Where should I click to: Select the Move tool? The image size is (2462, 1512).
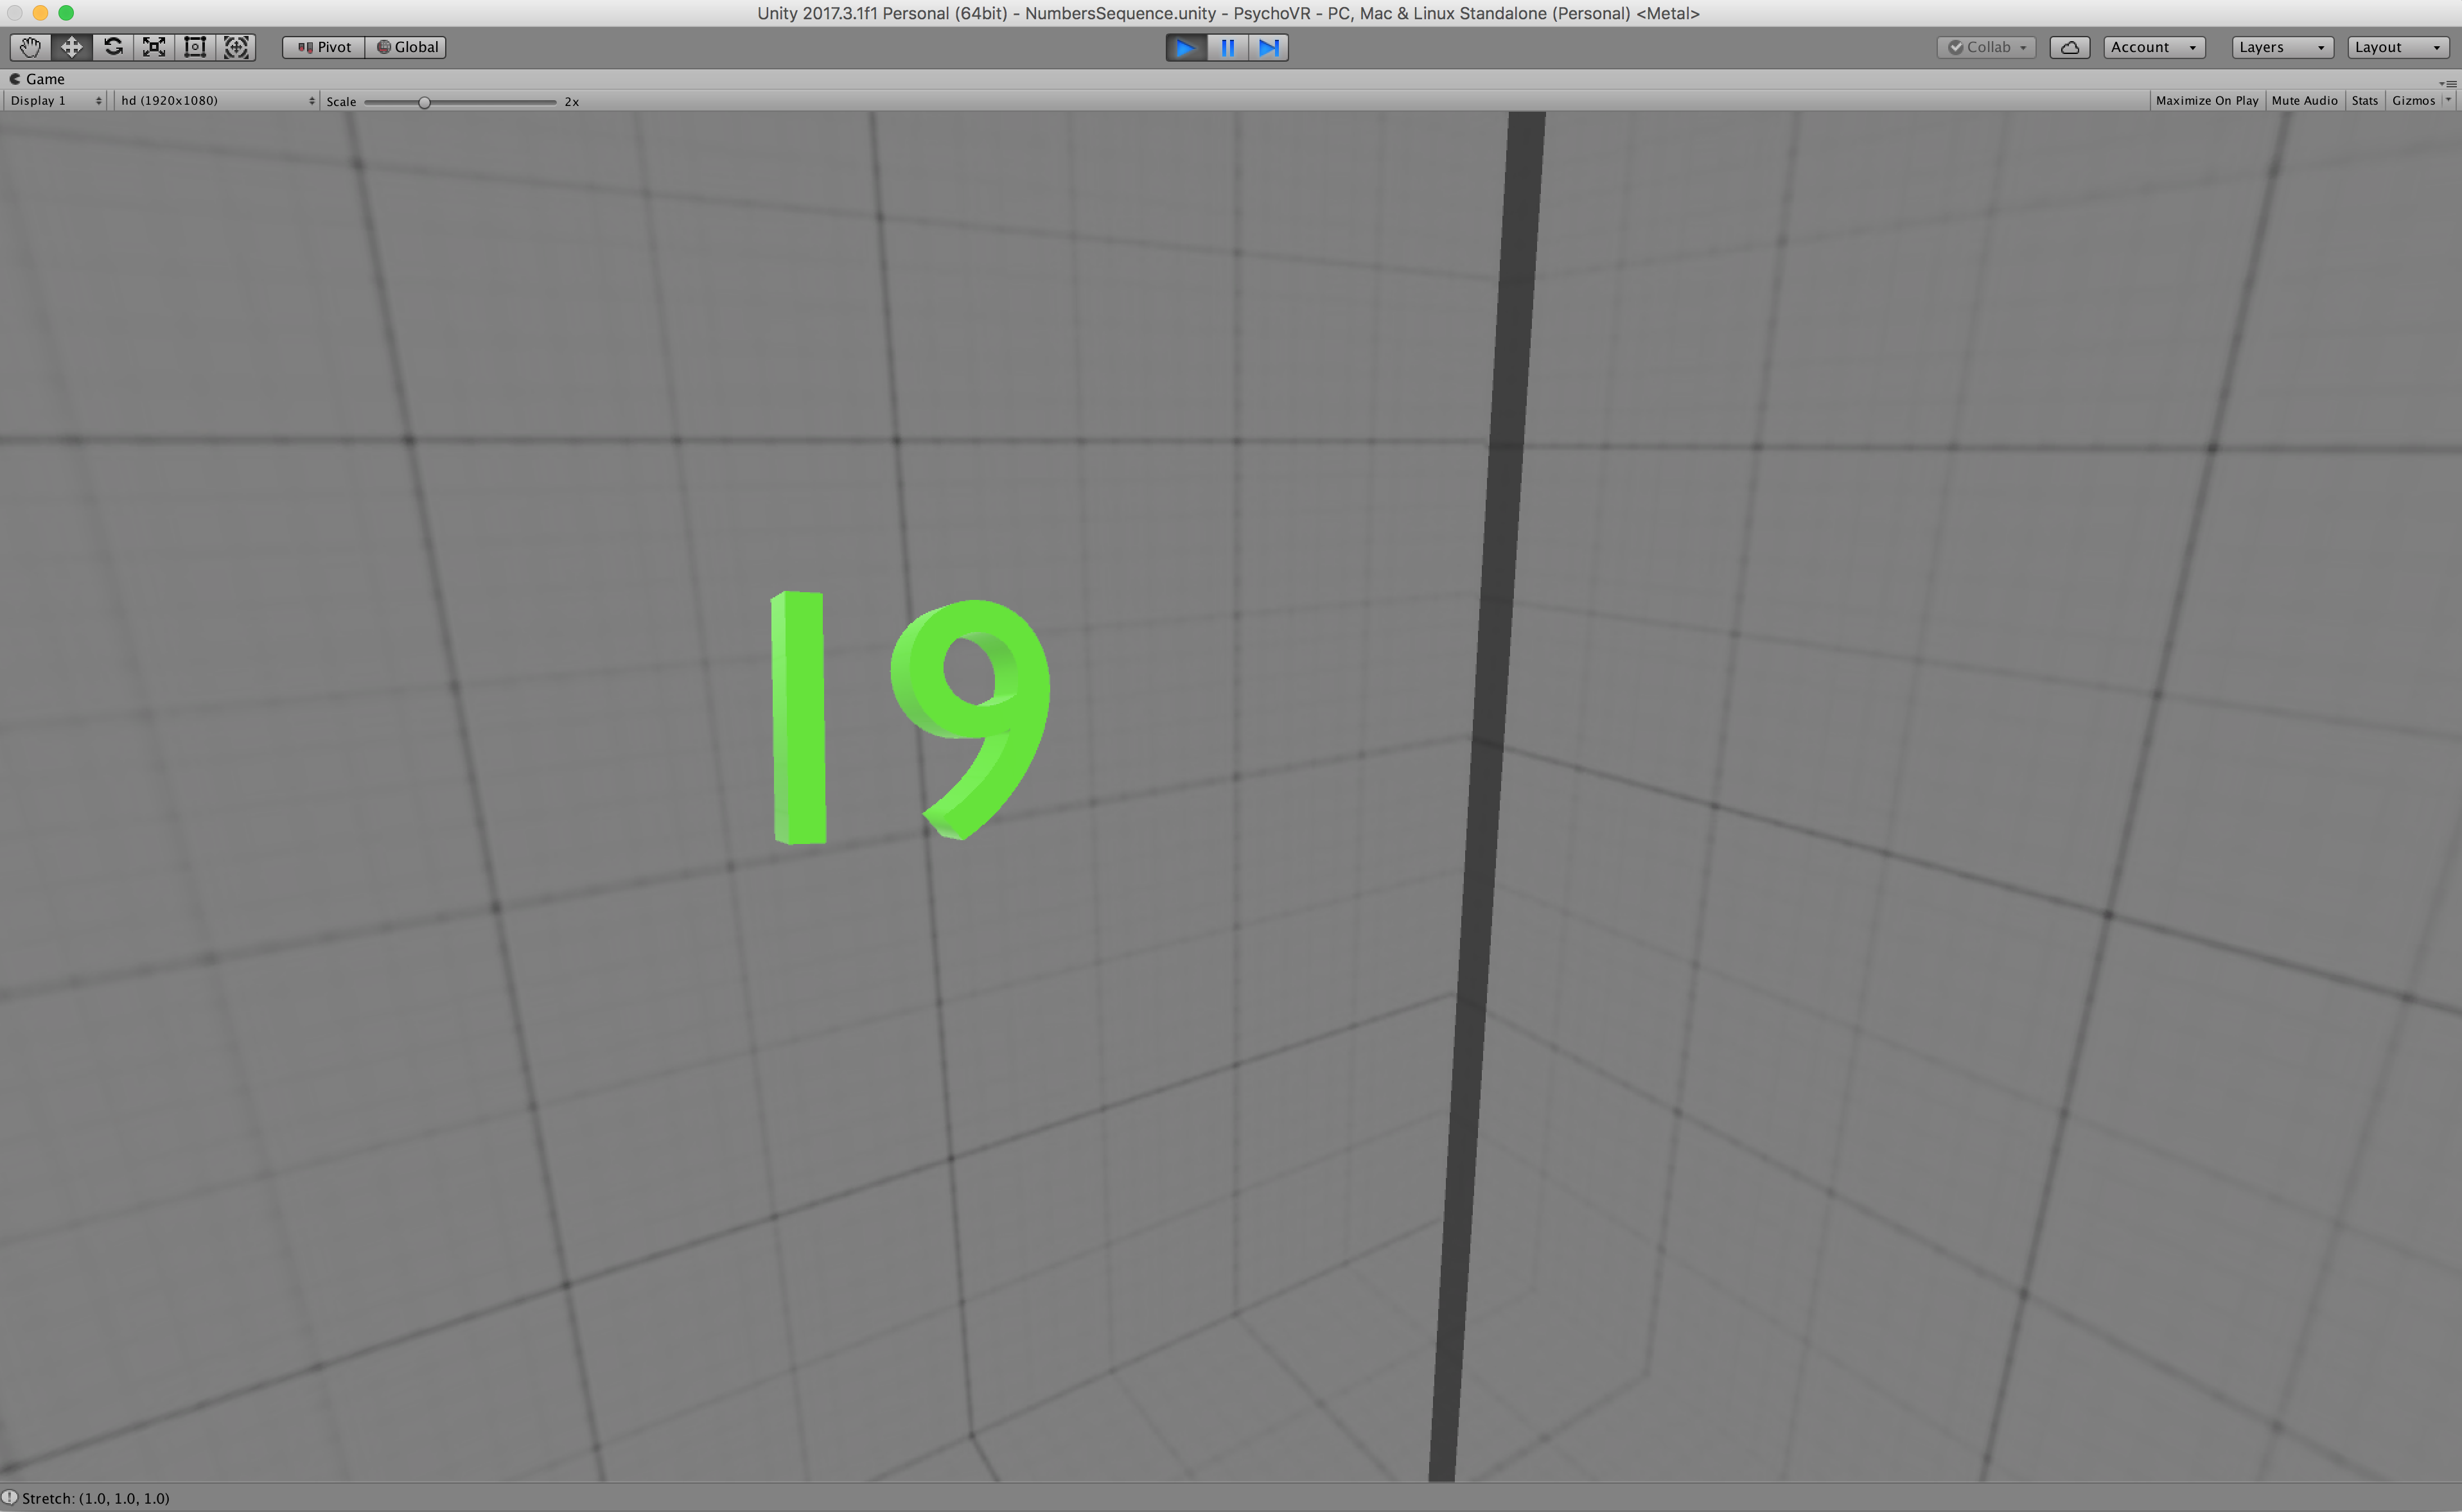coord(71,47)
